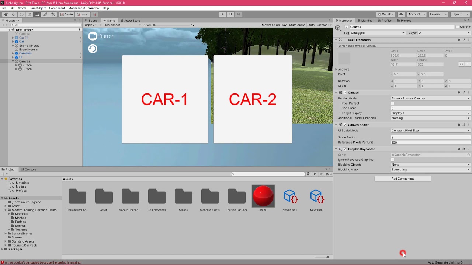Select the Scale tool
The height and width of the screenshot is (265, 472).
point(29,14)
